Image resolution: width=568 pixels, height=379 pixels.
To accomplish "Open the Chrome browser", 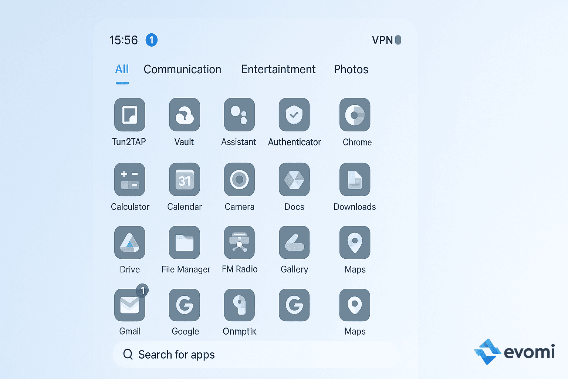I will 355,115.
